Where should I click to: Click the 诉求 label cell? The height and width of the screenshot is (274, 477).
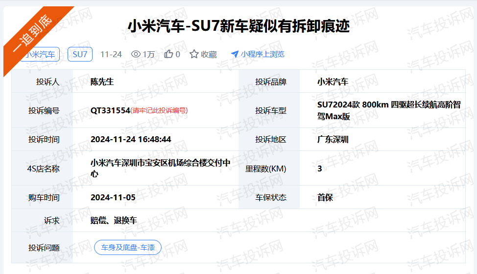click(42, 220)
